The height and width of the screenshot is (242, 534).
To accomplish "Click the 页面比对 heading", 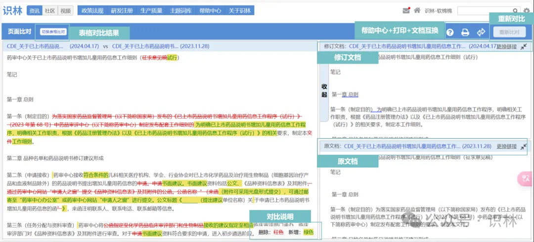I will tap(19, 32).
